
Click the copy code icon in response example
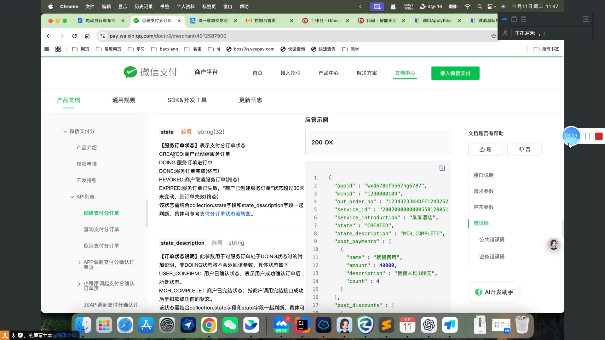click(x=442, y=168)
